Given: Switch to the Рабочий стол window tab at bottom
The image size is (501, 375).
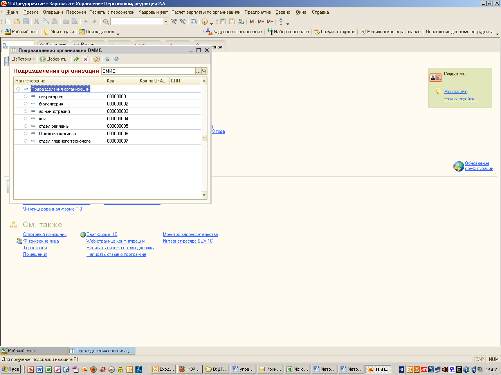Looking at the screenshot, I should point(34,351).
